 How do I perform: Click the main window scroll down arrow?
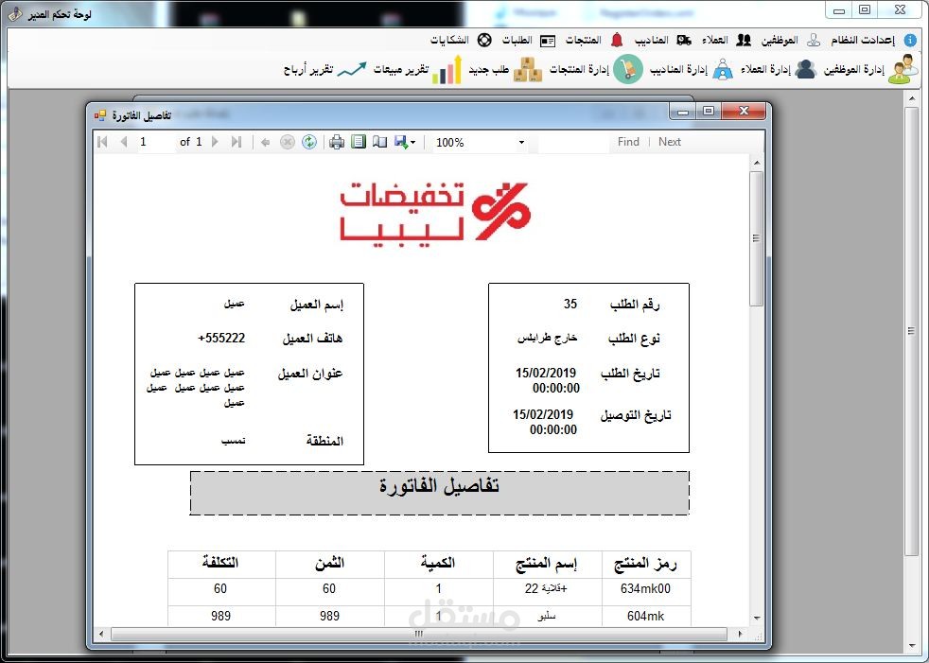[911, 646]
